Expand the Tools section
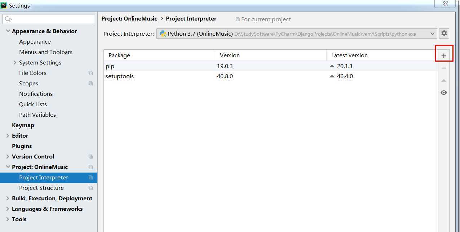This screenshot has width=460, height=232. (8, 219)
